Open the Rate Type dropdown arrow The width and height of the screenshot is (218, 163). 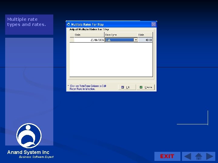[136, 40]
